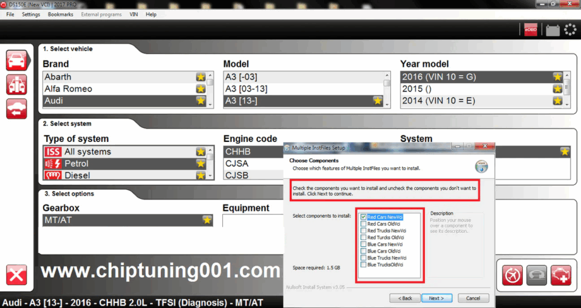
Task: Uncheck Red Cars NewVci checkbox
Action: [363, 217]
